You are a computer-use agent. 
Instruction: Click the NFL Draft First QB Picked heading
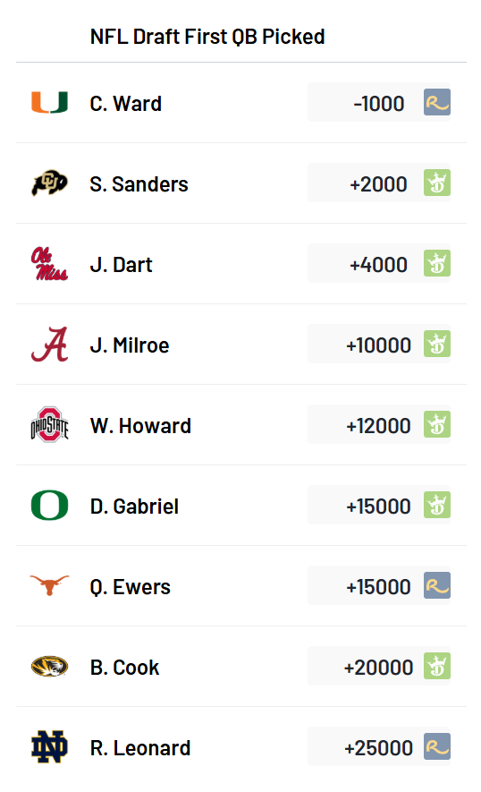click(x=207, y=37)
